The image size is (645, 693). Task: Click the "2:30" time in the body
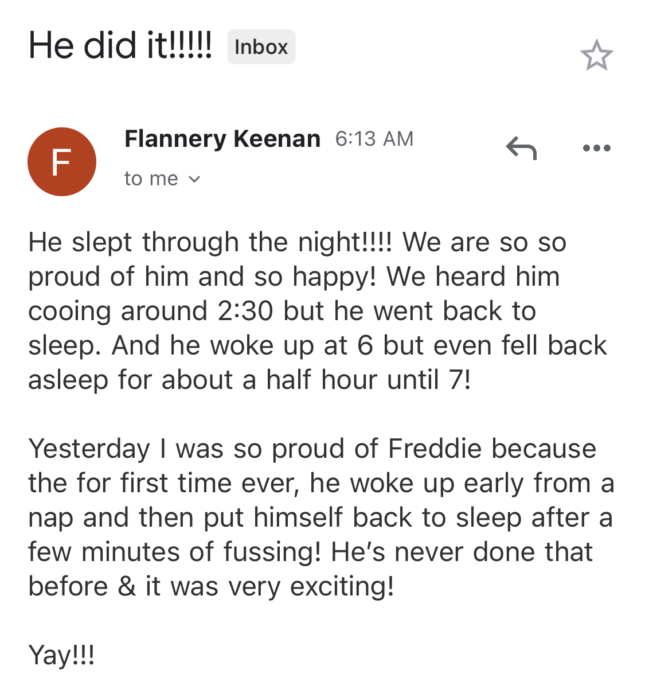[245, 311]
